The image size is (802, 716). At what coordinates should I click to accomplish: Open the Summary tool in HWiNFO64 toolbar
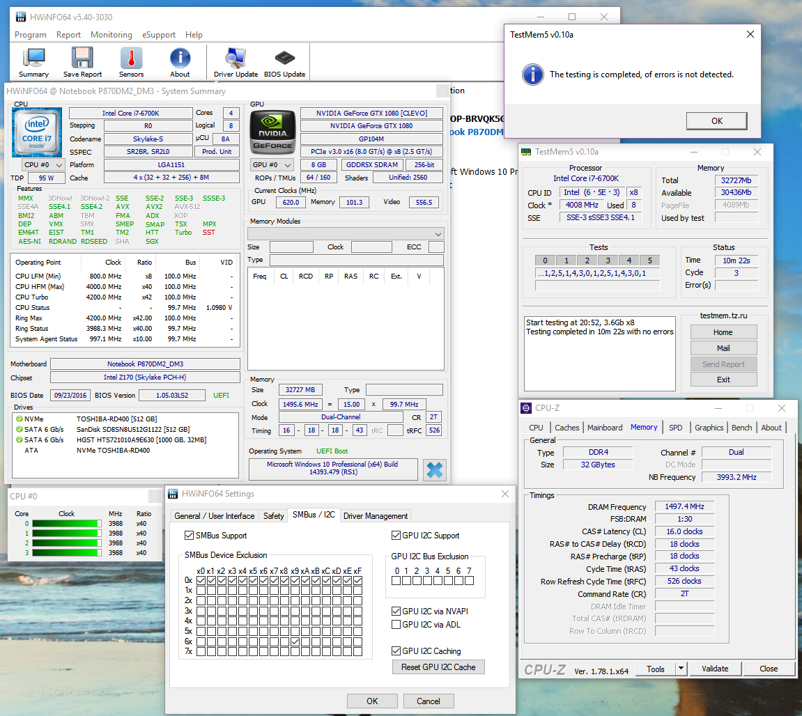33,63
